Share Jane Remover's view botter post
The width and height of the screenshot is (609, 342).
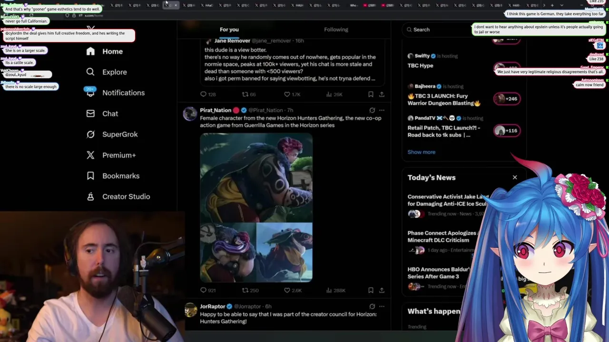(x=382, y=95)
